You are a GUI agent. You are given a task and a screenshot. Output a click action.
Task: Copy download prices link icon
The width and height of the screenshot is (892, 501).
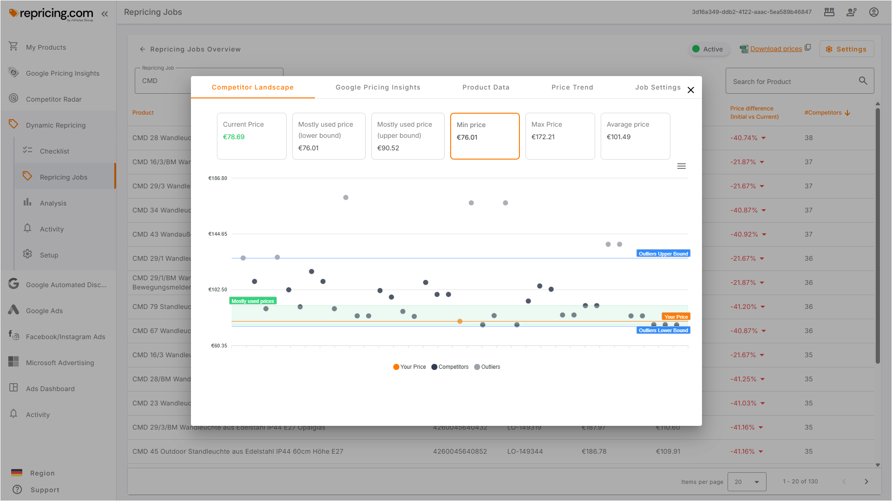point(808,48)
